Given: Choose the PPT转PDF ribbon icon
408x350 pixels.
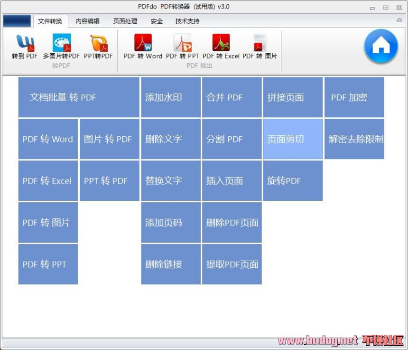Looking at the screenshot, I should [98, 47].
